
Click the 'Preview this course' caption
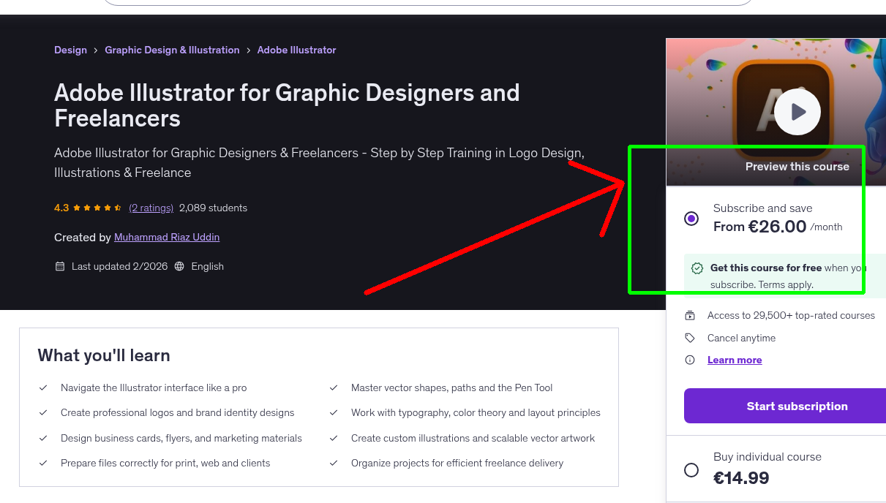[x=797, y=167]
